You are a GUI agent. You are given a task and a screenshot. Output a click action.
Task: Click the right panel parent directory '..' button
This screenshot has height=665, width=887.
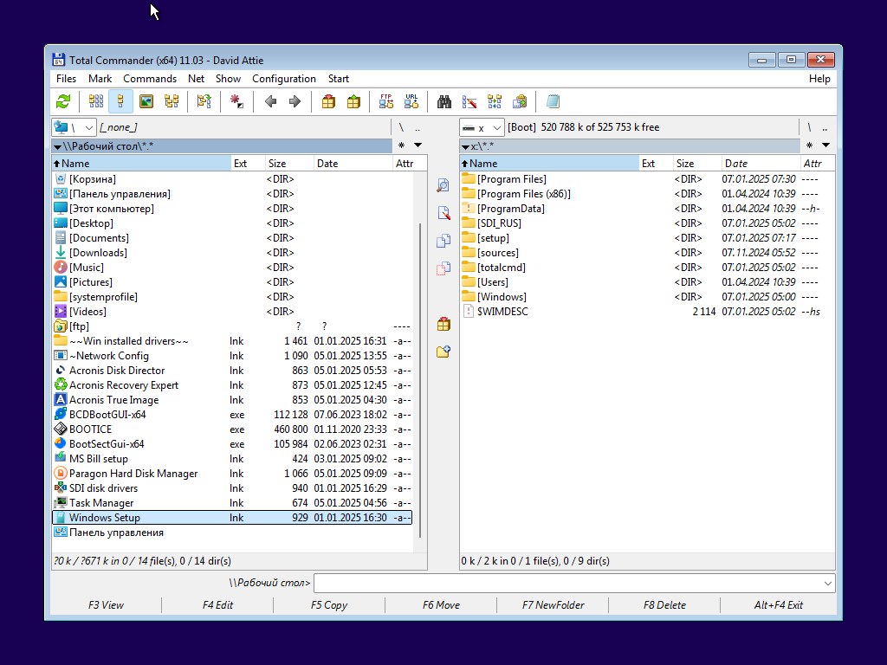coord(825,128)
